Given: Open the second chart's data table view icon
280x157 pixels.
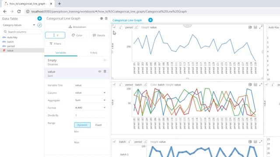Looking at the screenshot, I should pos(255,85).
